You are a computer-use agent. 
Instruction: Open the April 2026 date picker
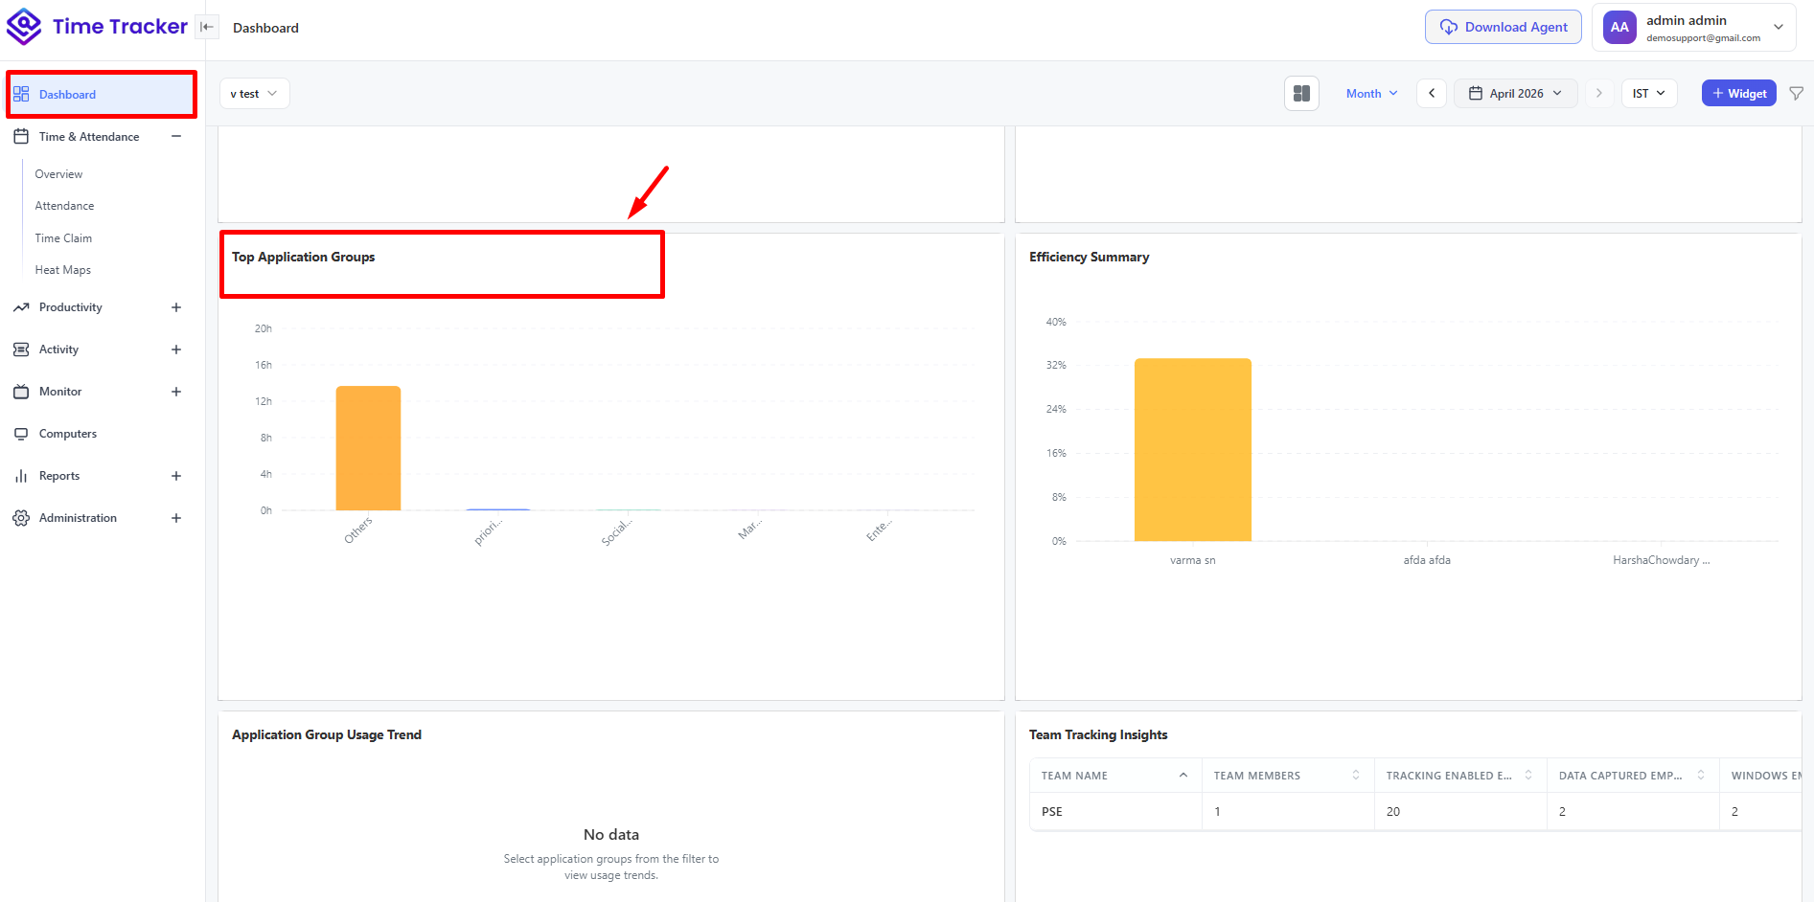tap(1515, 94)
